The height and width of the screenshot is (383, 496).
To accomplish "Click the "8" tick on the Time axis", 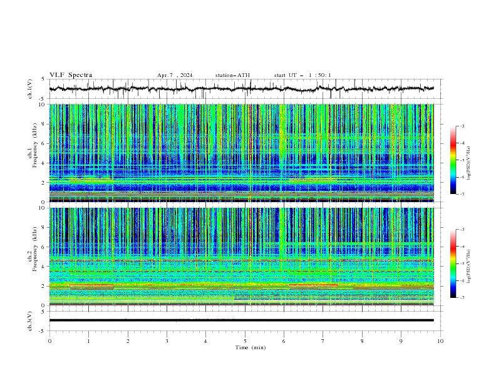I will [x=362, y=341].
